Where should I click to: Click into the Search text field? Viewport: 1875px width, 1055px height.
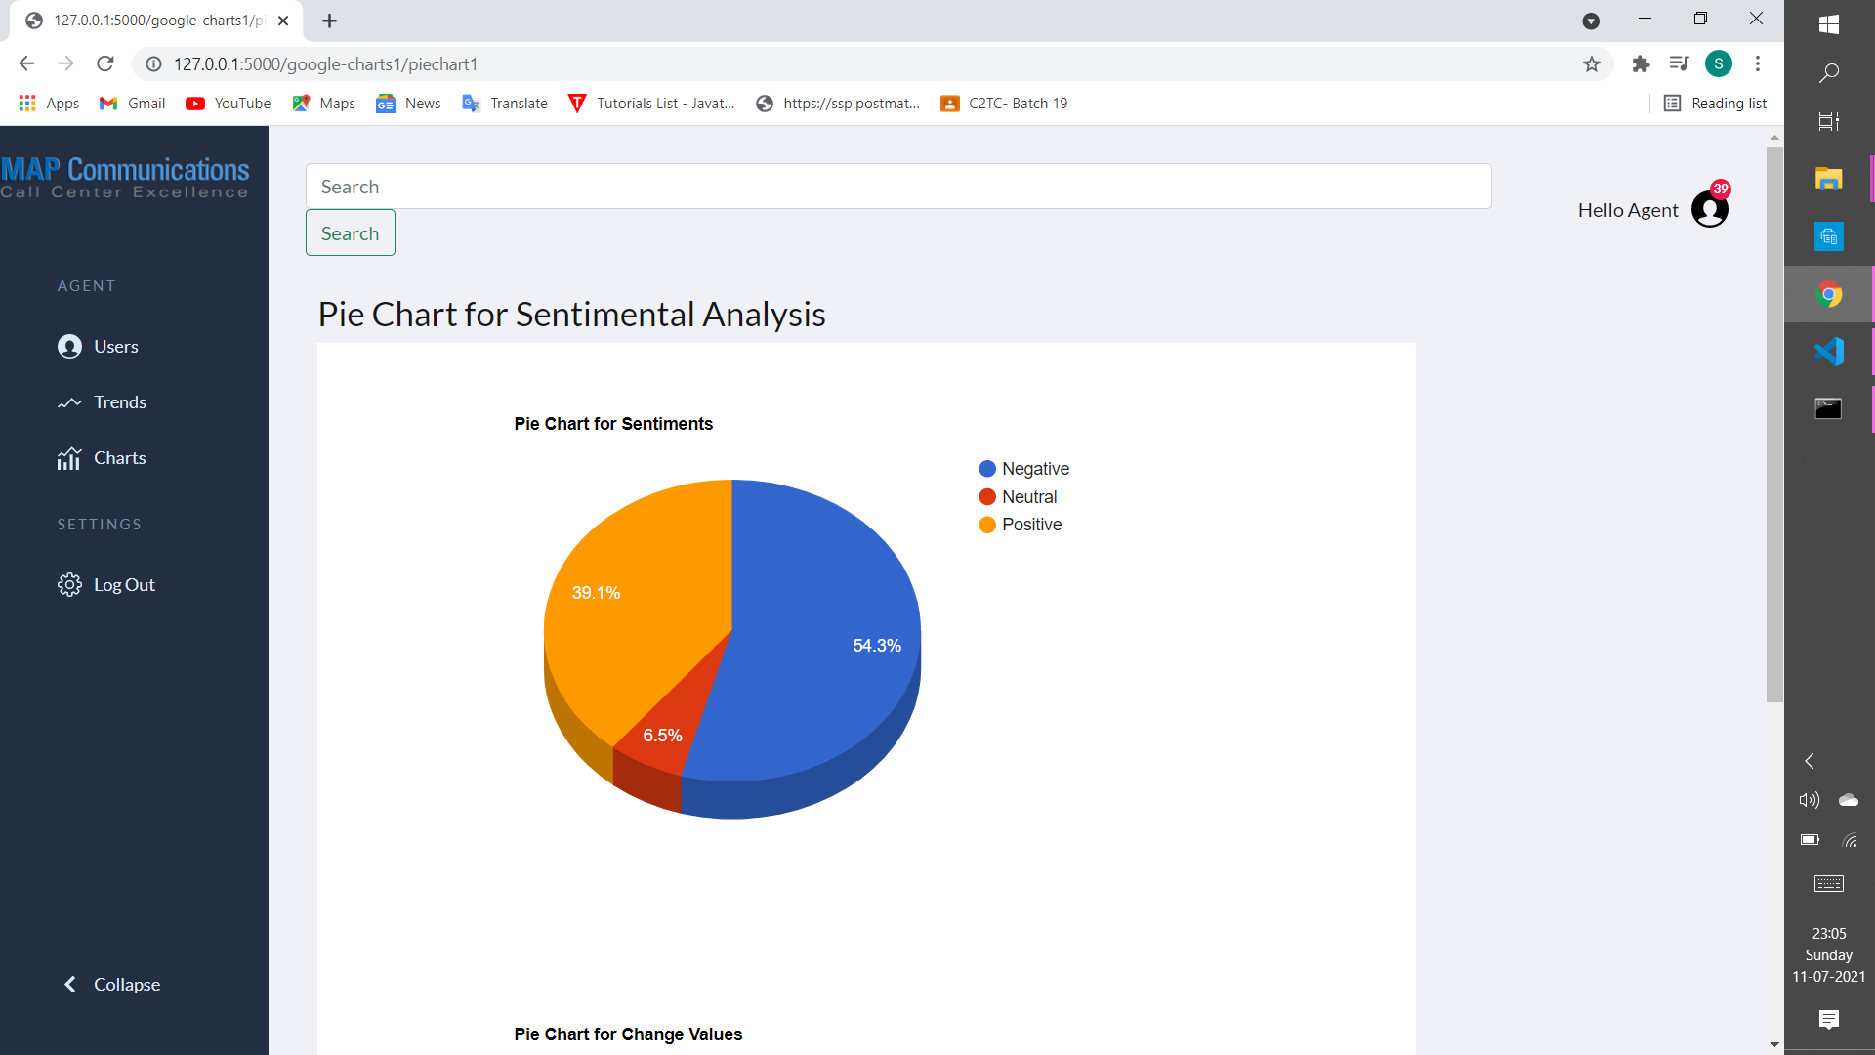[898, 186]
